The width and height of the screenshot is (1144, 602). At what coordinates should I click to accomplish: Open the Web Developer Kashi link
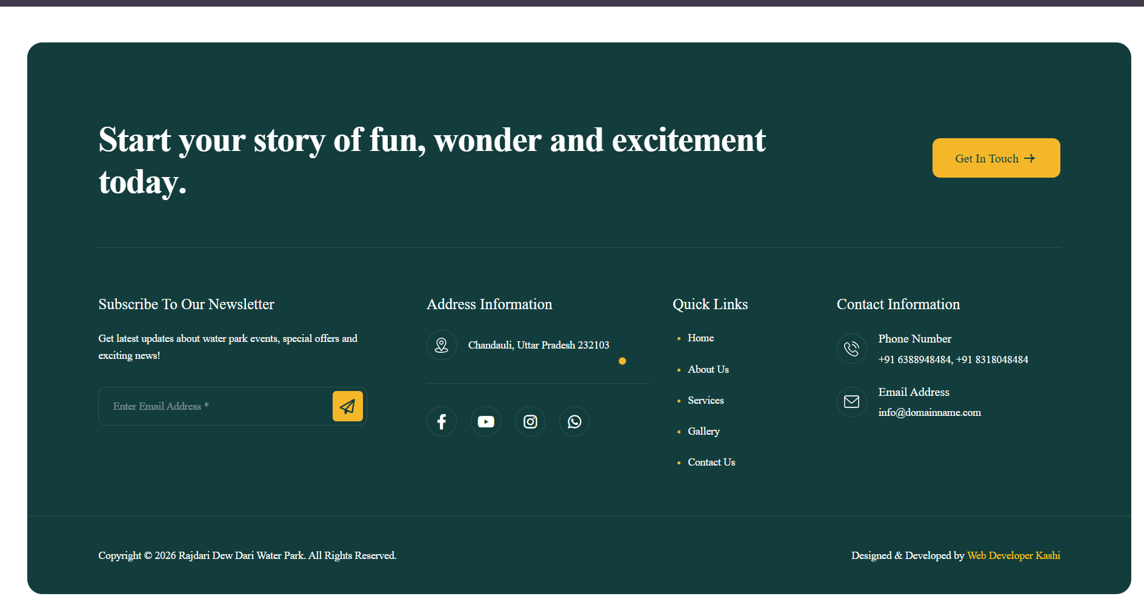coord(1013,555)
